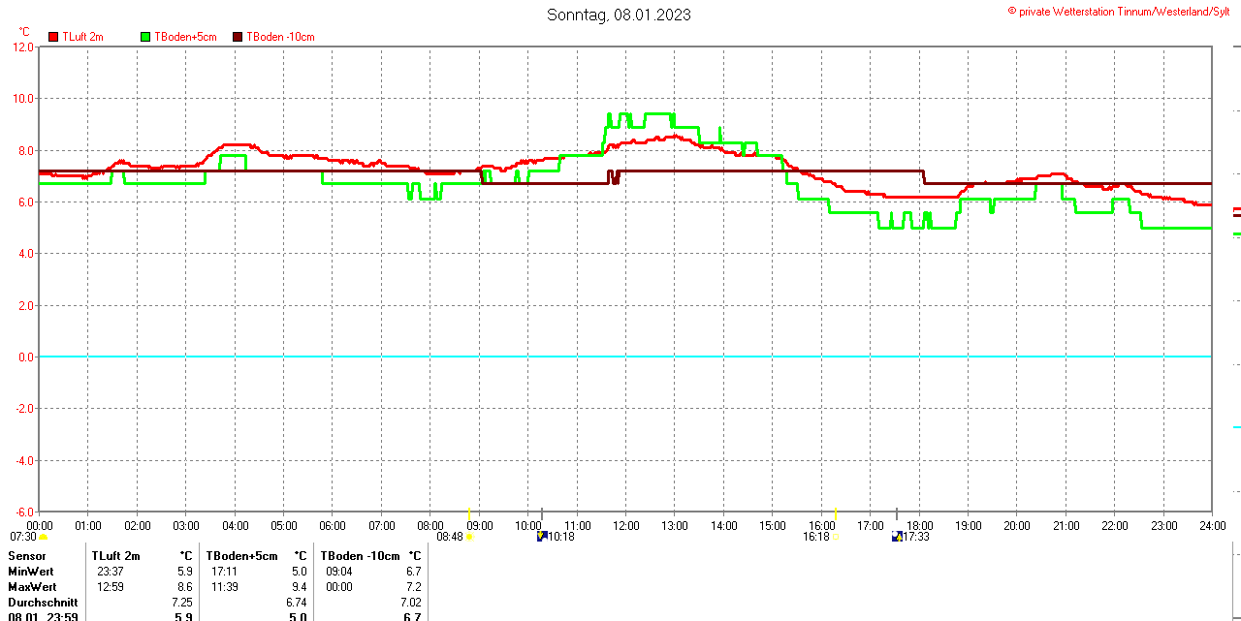The height and width of the screenshot is (621, 1241).
Task: Select the TBoden+5cm legend label
Action: pos(185,37)
